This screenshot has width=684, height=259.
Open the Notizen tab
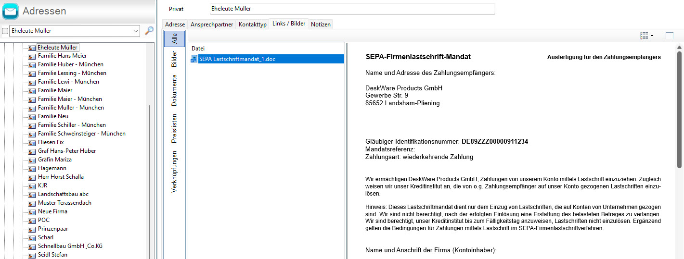321,24
